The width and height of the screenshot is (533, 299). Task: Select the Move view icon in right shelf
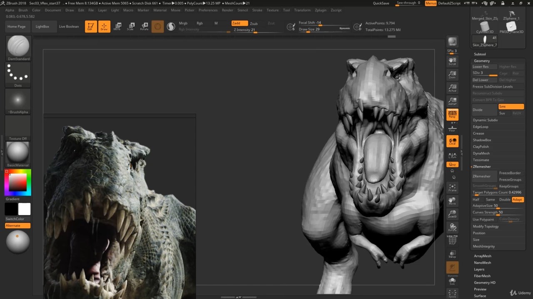pyautogui.click(x=452, y=201)
